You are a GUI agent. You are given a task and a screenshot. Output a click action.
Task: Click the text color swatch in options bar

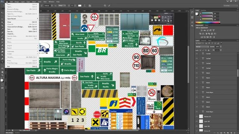pyautogui.click(x=80, y=6)
